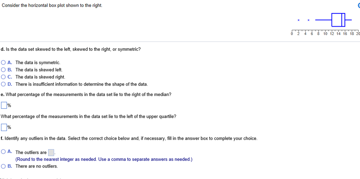This screenshot has height=179, width=360.
Task: Click the axis label 18 under the plot
Action: (352, 34)
